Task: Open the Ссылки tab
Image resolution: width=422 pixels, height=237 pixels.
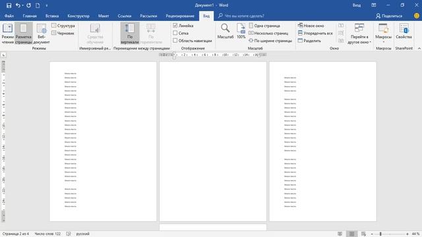Action: point(125,16)
